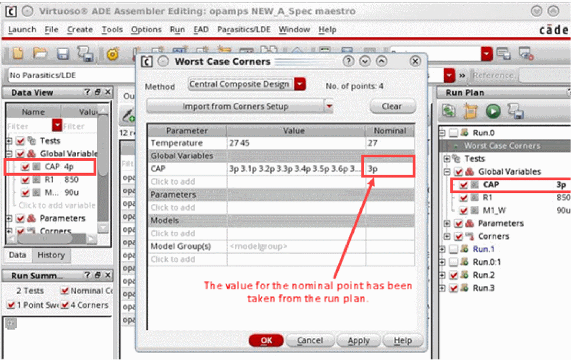
Task: Expand the Parameters node in Run Plan
Action: click(447, 224)
